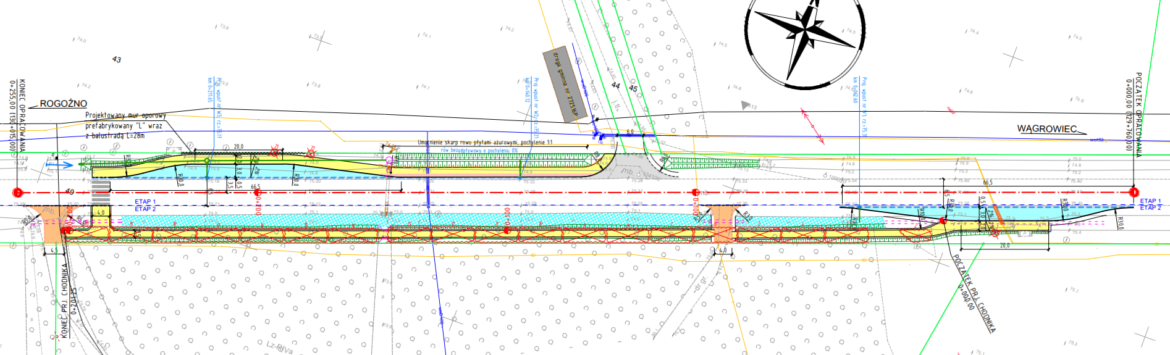1170x355 pixels.
Task: Click the pedestrian crossing zebra stripes
Action: pos(101,194)
